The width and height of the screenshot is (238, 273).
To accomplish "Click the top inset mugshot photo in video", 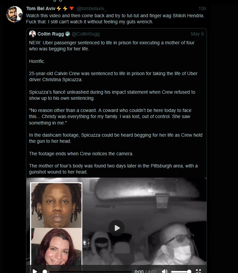I will [x=56, y=205].
